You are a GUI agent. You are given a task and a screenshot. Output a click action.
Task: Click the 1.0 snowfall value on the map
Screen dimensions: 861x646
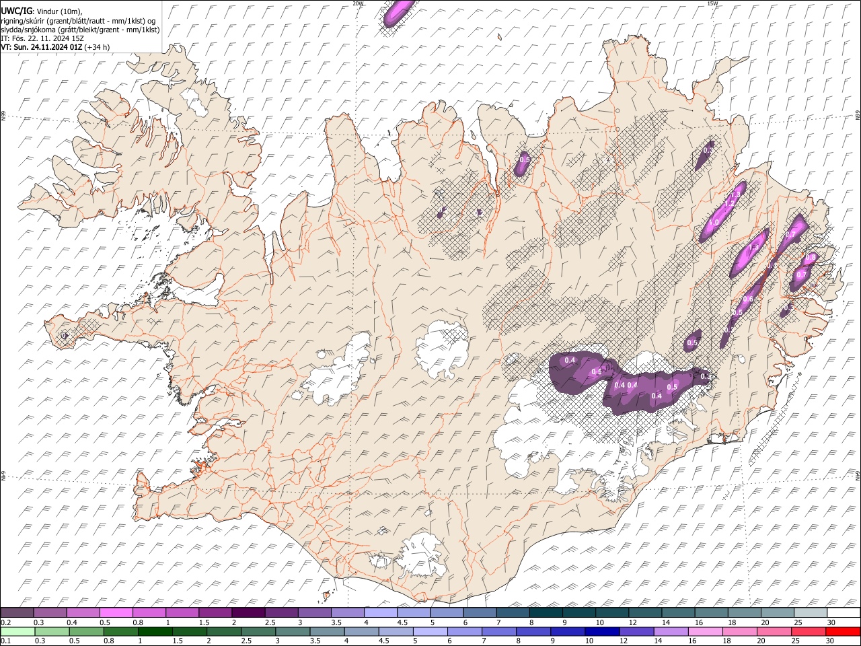(x=714, y=222)
